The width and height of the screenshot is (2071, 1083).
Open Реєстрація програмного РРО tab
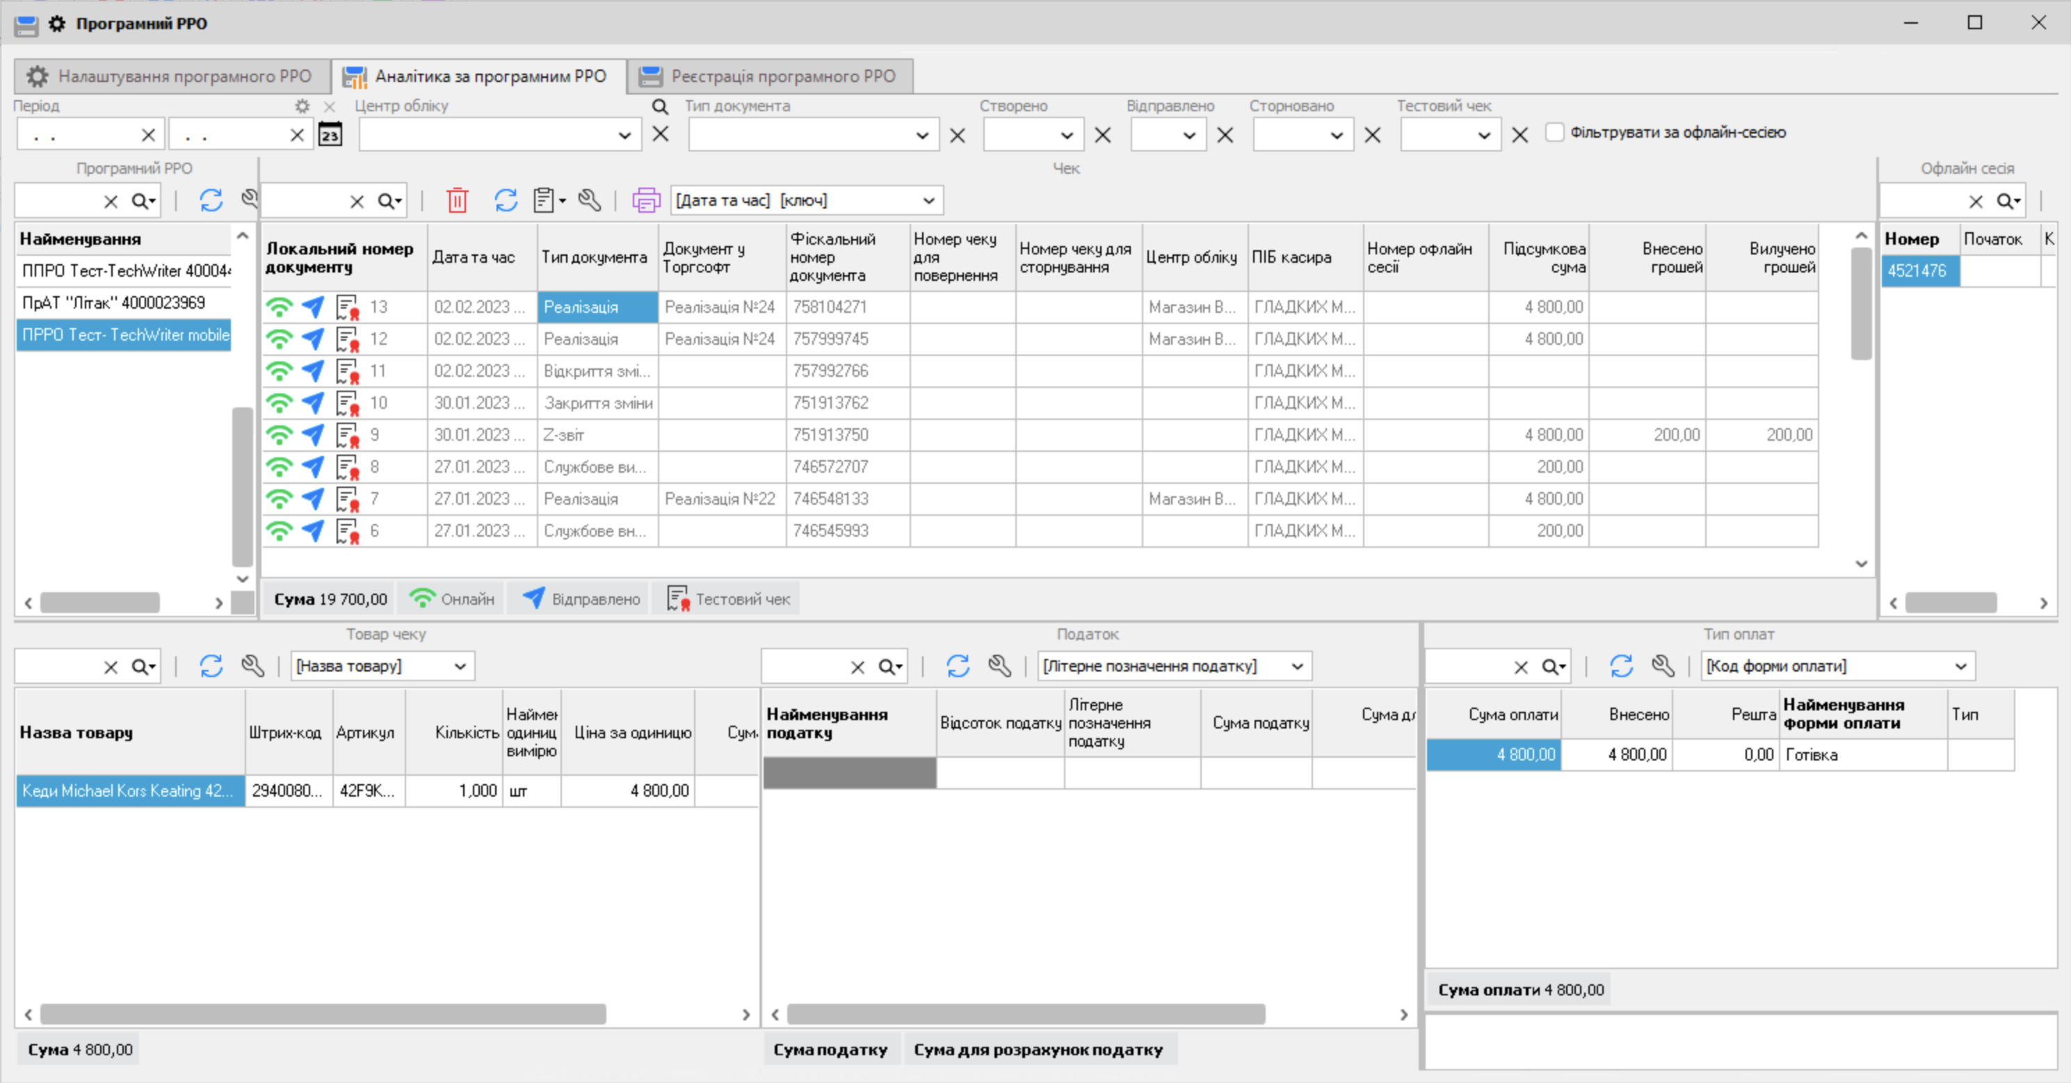(769, 76)
